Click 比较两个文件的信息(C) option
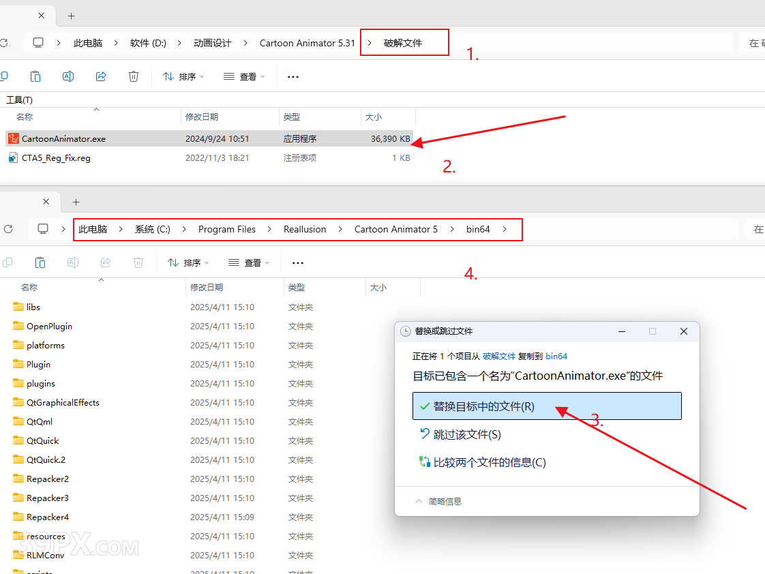 pos(489,462)
